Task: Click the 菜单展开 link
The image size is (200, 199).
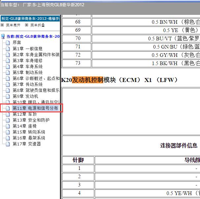Action: [13, 25]
